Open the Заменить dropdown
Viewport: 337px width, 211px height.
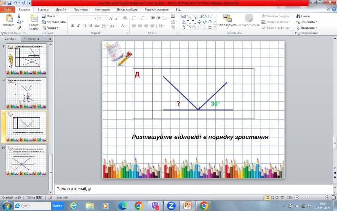307,22
